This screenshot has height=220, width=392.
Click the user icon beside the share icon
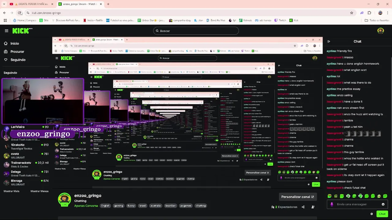(x=313, y=207)
